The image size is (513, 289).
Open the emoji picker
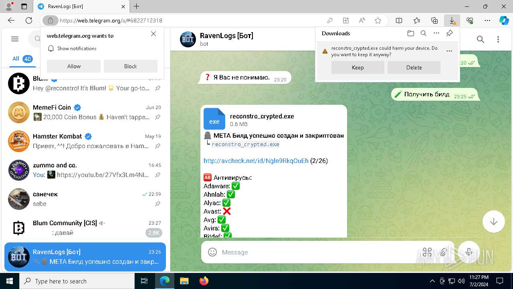tap(212, 252)
